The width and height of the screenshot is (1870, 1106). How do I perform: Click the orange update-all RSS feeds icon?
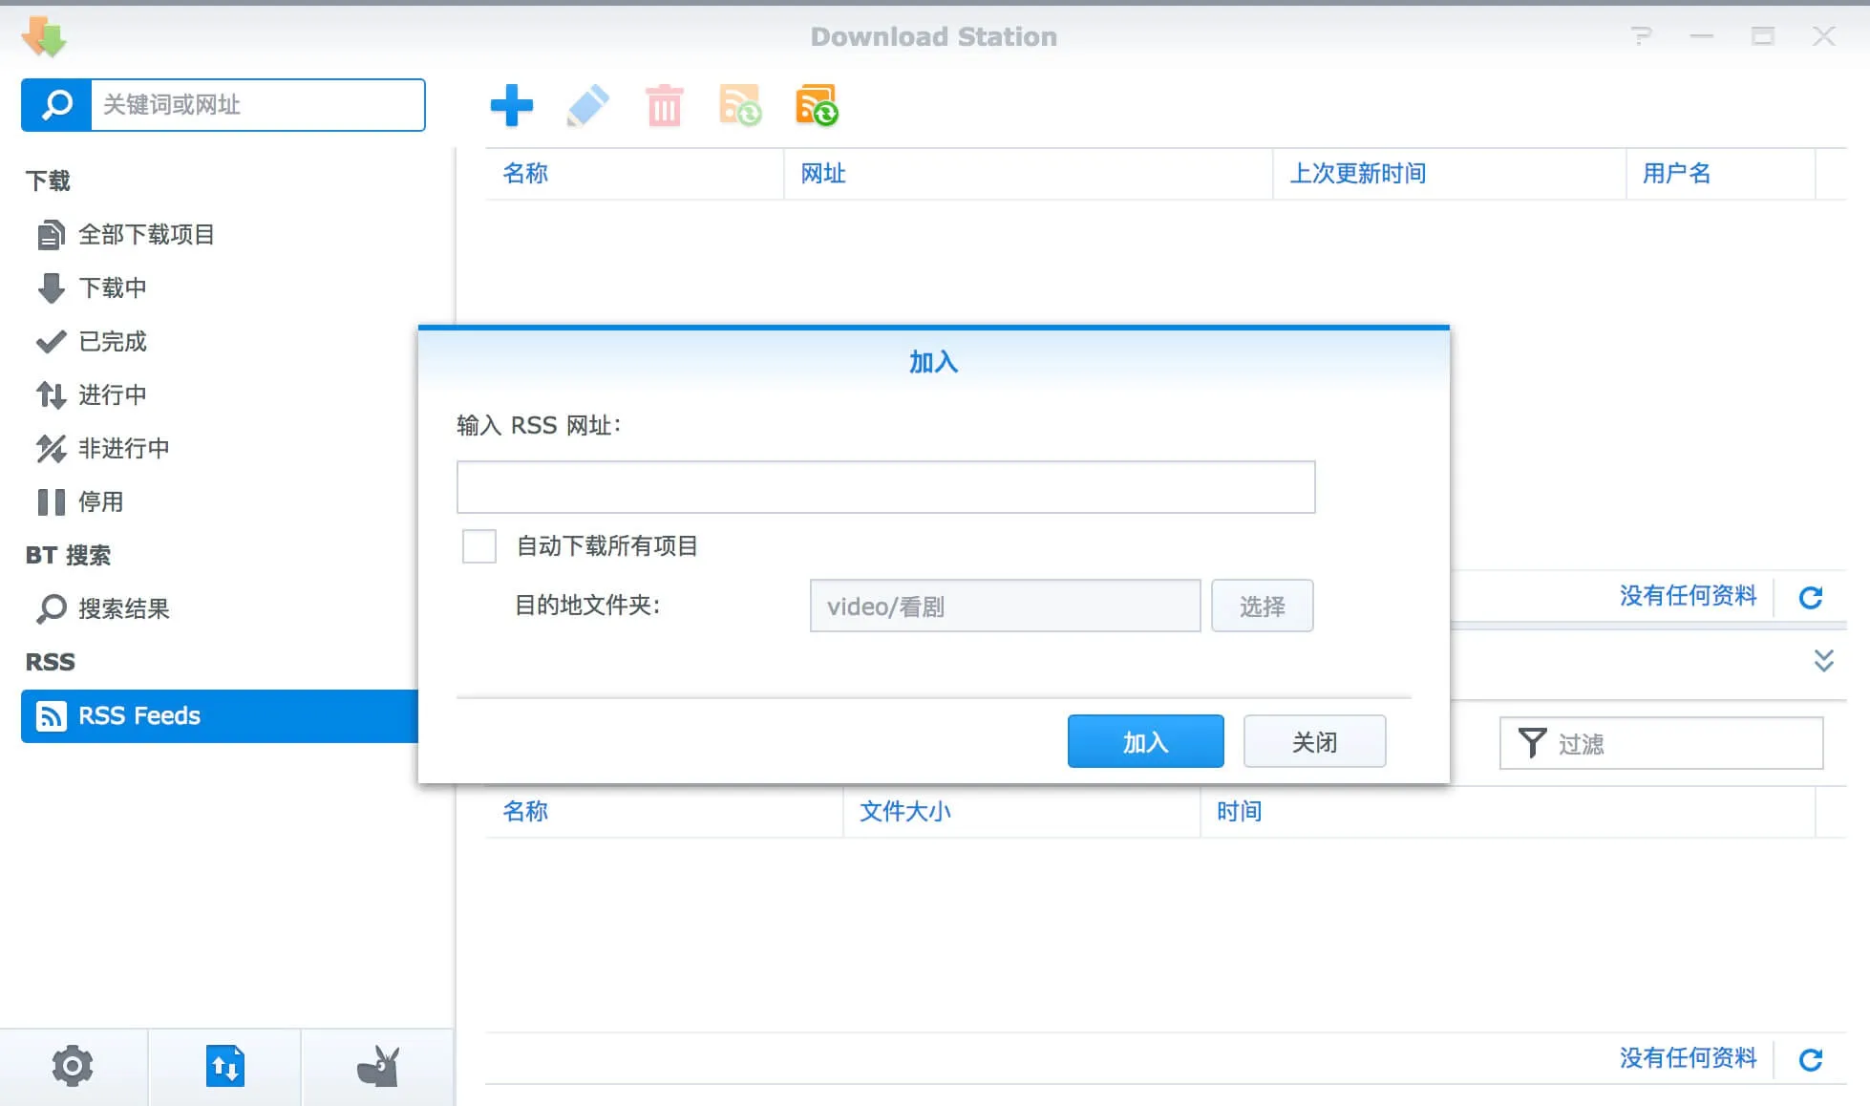817,105
